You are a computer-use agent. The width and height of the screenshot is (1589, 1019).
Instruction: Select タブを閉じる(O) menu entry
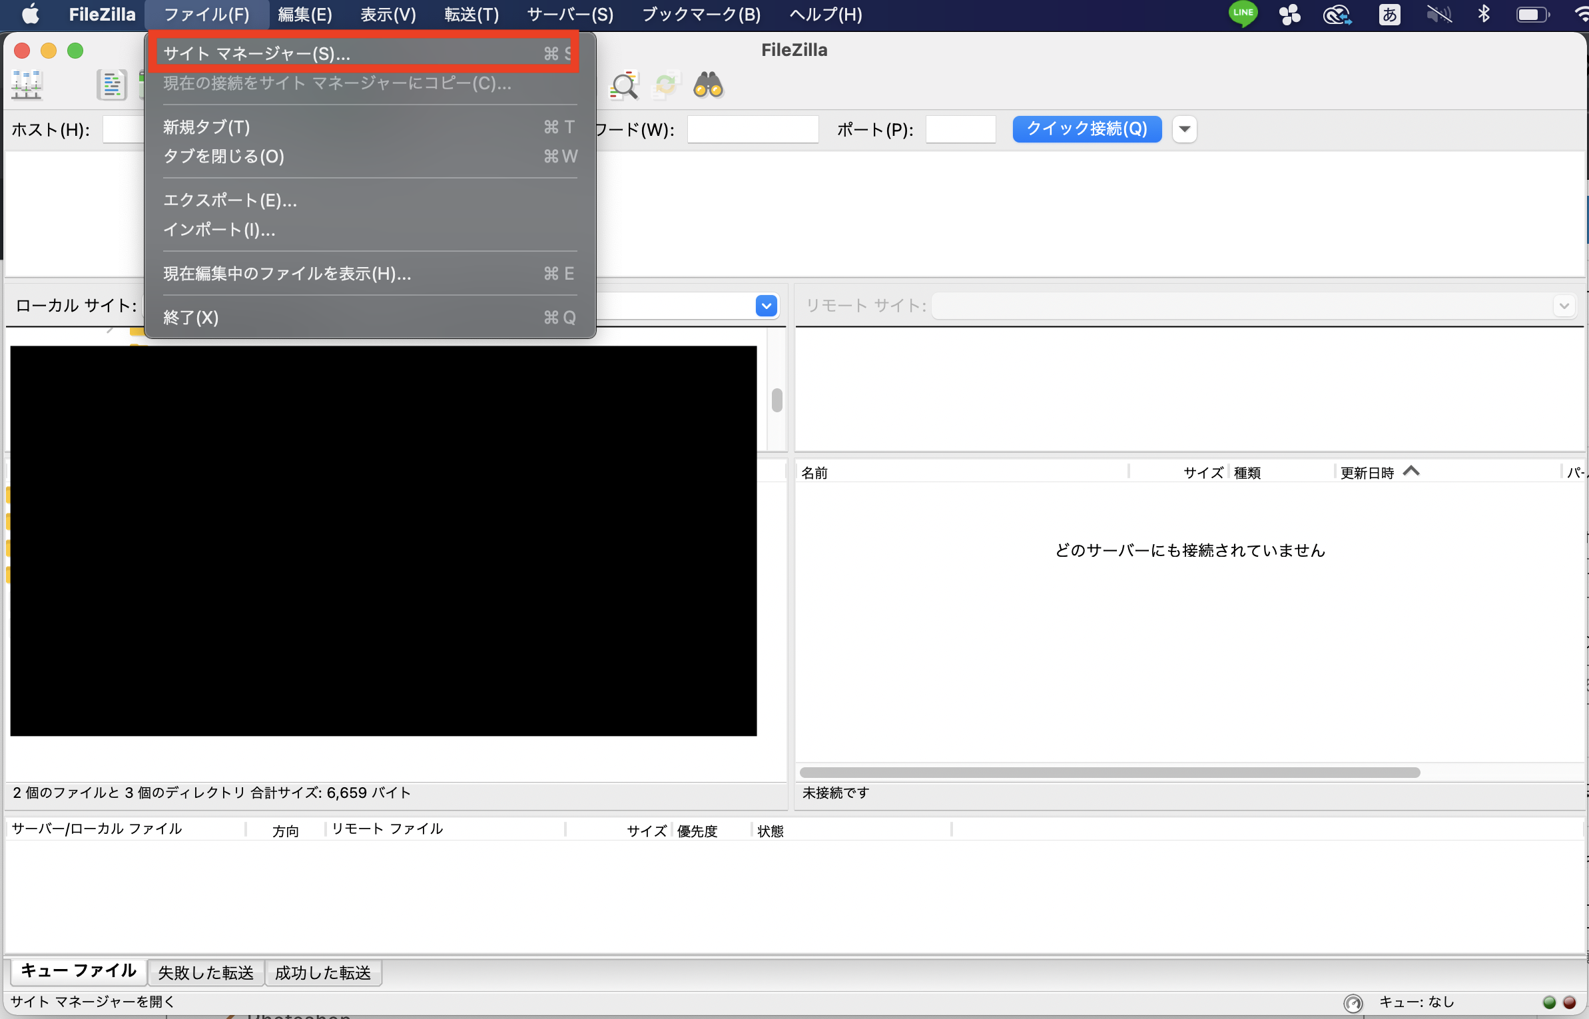[370, 156]
